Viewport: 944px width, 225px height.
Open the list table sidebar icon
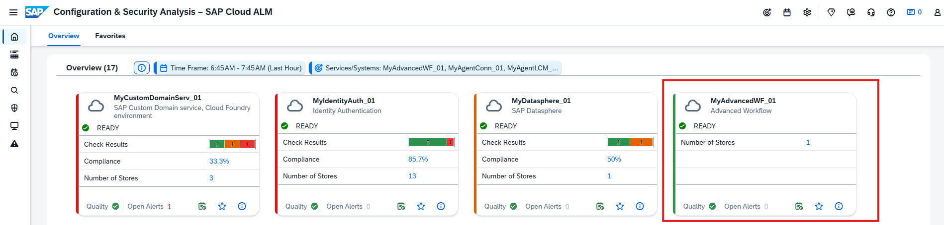click(14, 55)
